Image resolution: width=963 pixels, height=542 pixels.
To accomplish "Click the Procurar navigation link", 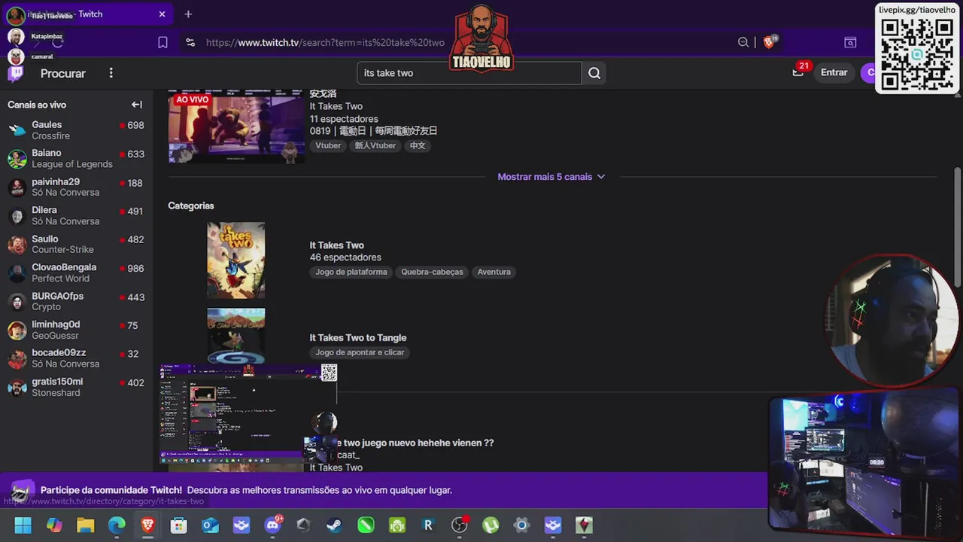I will (63, 73).
